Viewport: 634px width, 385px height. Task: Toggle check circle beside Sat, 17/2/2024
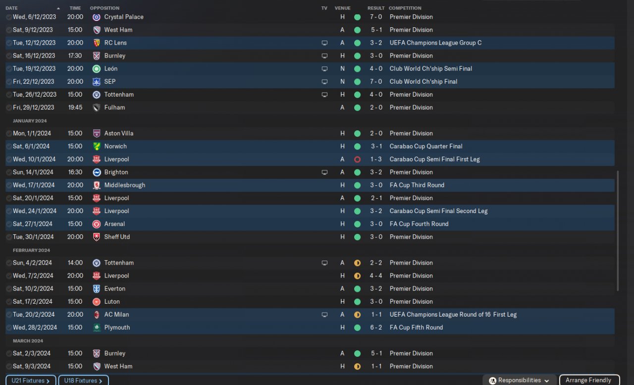pyautogui.click(x=9, y=302)
